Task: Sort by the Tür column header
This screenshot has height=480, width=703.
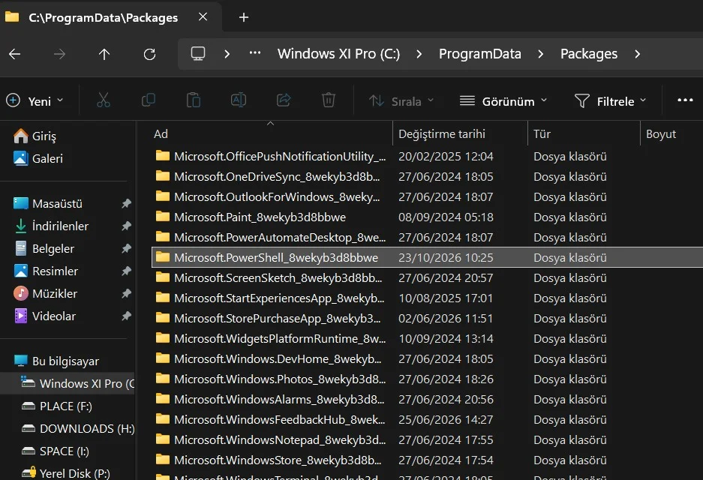Action: tap(584, 134)
